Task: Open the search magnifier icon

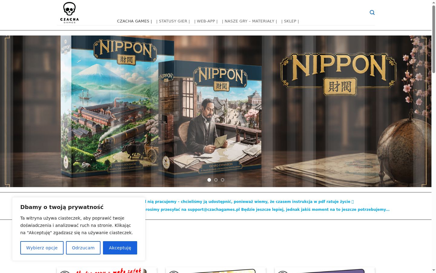Action: coord(372,12)
